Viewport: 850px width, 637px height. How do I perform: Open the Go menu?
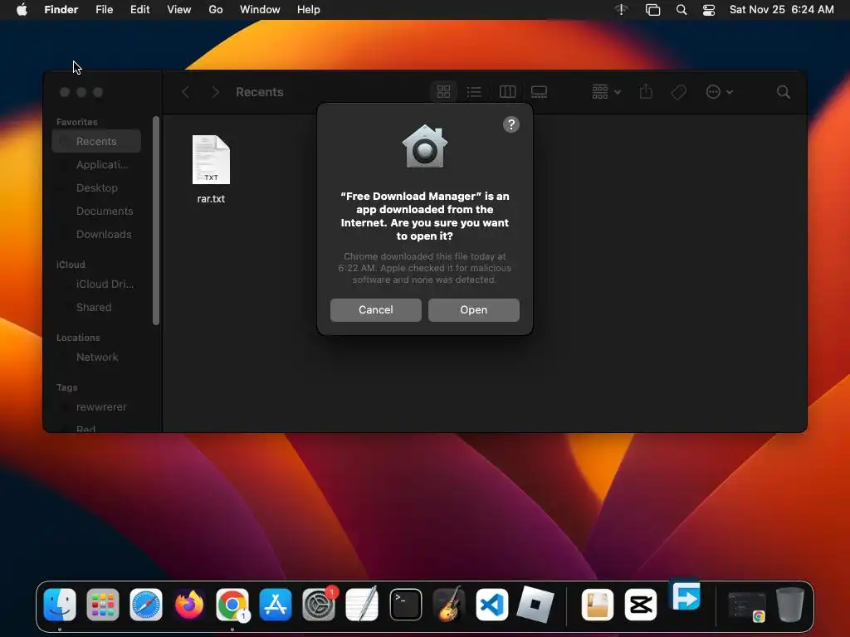coord(216,10)
